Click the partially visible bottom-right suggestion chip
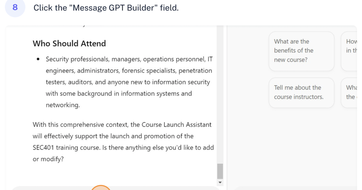Screen dimensions: 362x190 351,92
